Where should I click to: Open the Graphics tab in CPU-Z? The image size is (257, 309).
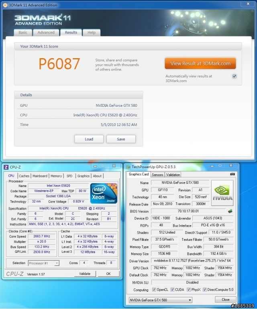(83, 176)
